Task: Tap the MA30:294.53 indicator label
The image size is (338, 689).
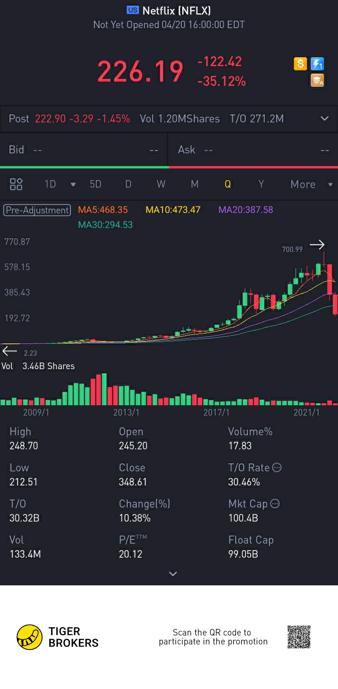Action: point(105,225)
